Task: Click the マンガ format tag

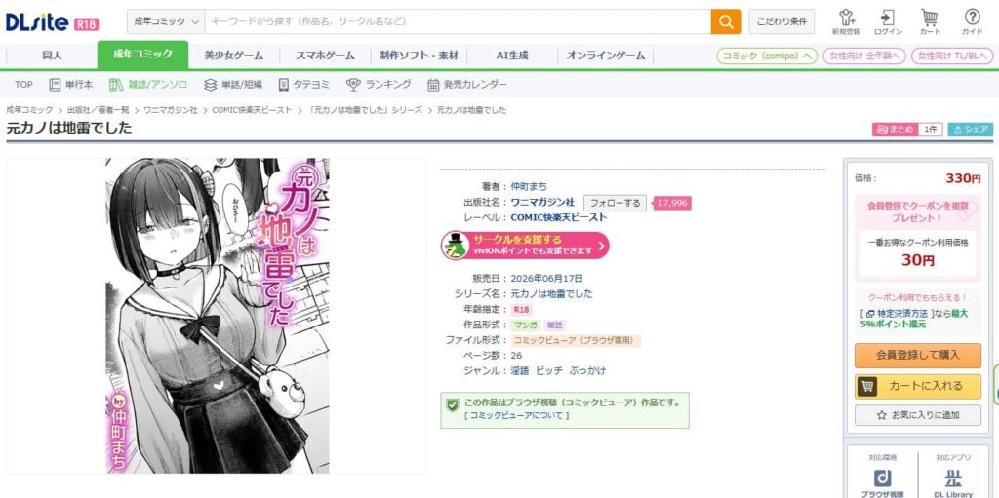Action: coord(526,325)
